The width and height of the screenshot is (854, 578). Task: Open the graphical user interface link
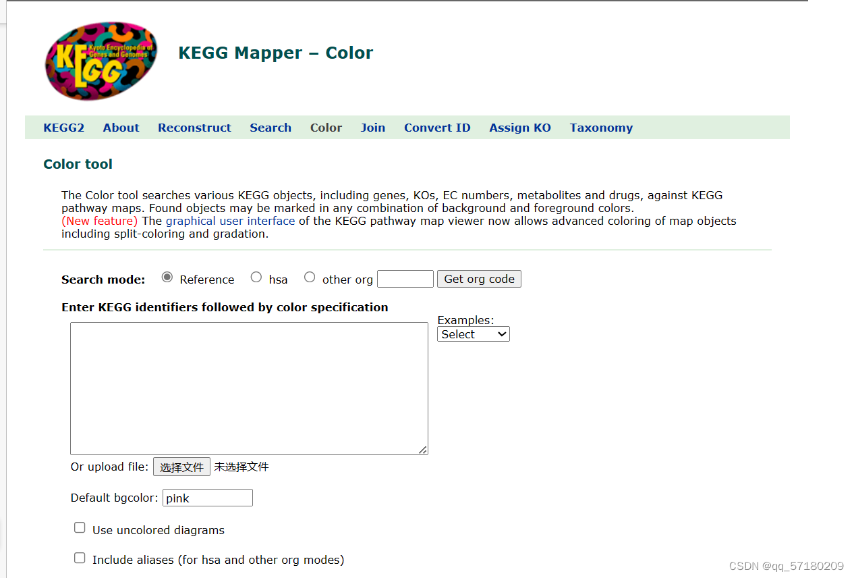[230, 220]
